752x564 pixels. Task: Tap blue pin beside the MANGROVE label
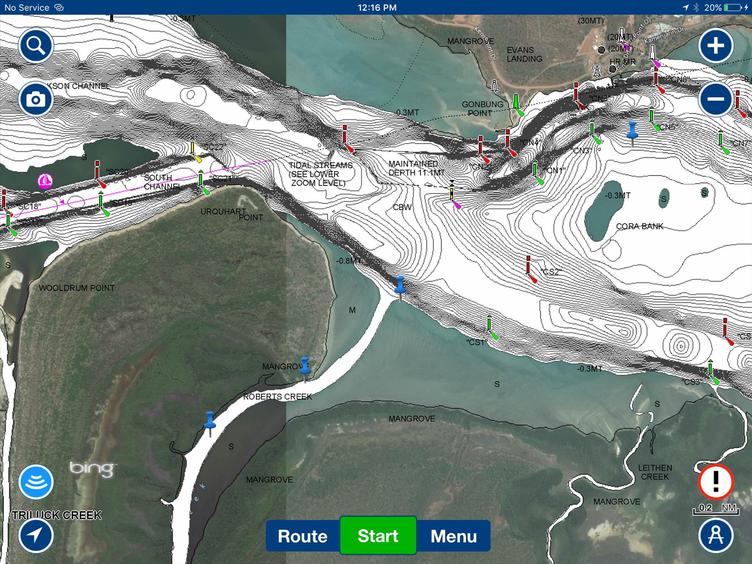(305, 366)
